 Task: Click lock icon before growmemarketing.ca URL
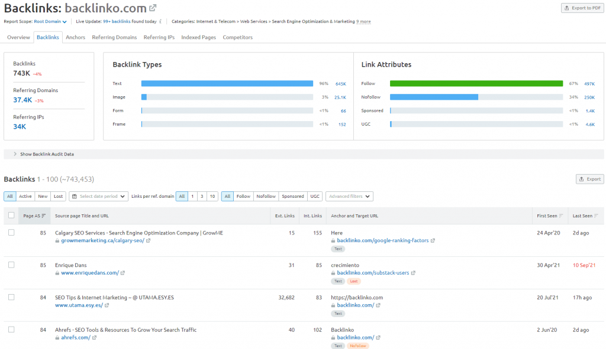(57, 240)
